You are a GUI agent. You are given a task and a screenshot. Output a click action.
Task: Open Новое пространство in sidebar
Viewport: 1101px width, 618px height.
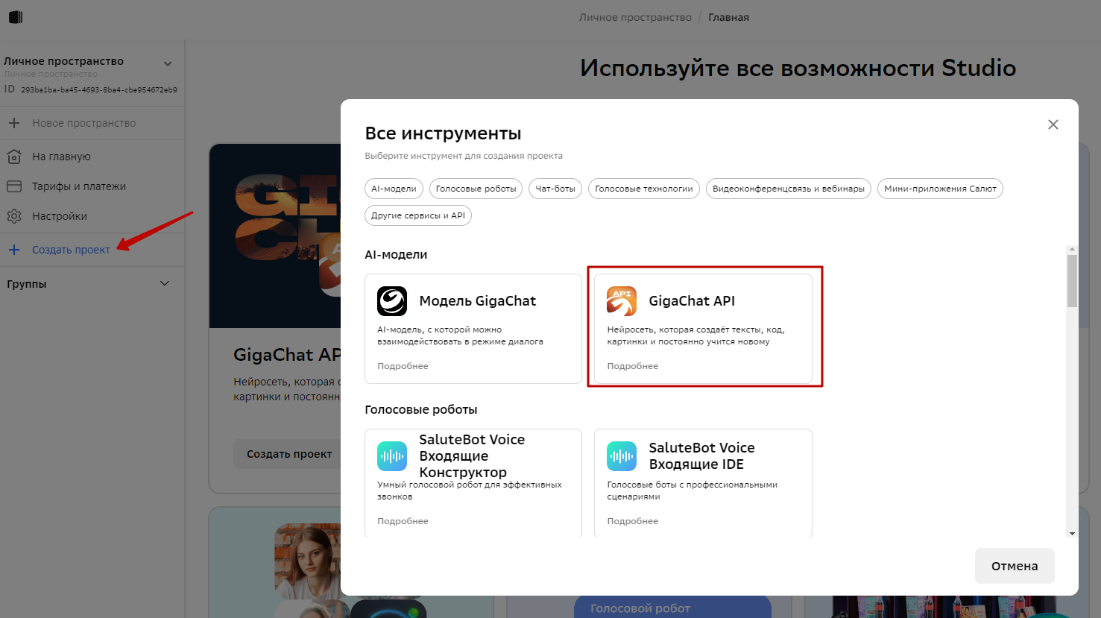[84, 123]
